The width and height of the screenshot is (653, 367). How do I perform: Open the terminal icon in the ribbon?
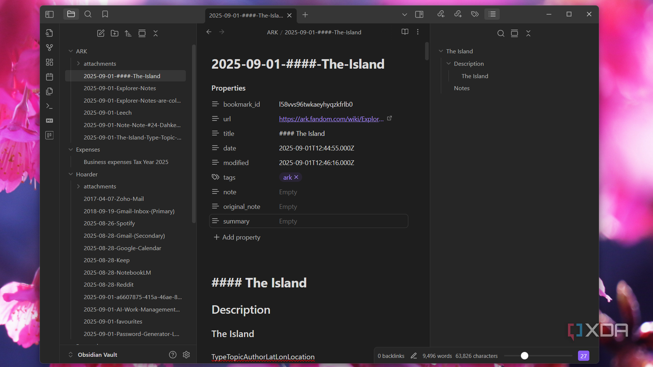pos(49,106)
